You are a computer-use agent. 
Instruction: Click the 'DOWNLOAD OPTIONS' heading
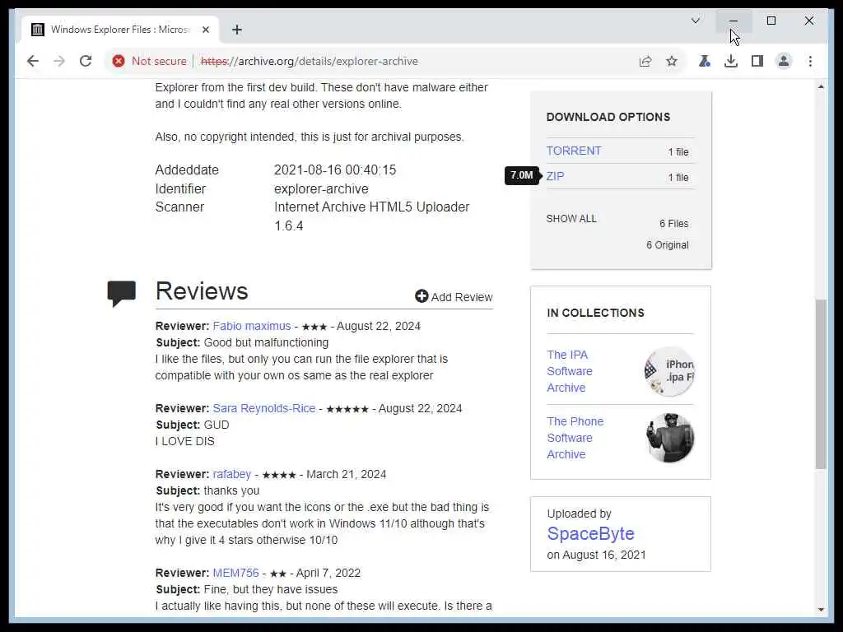coord(608,117)
